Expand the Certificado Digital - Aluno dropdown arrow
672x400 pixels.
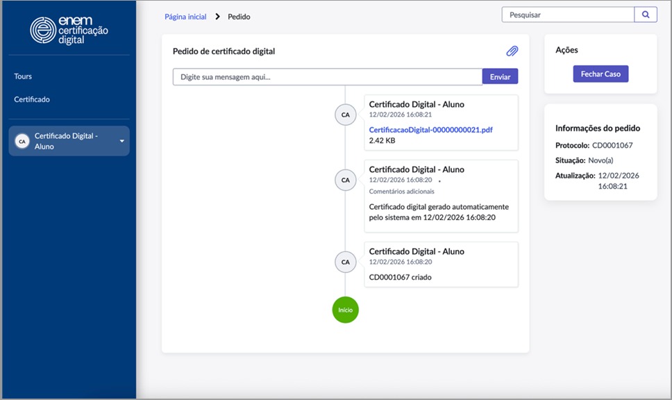(x=122, y=141)
